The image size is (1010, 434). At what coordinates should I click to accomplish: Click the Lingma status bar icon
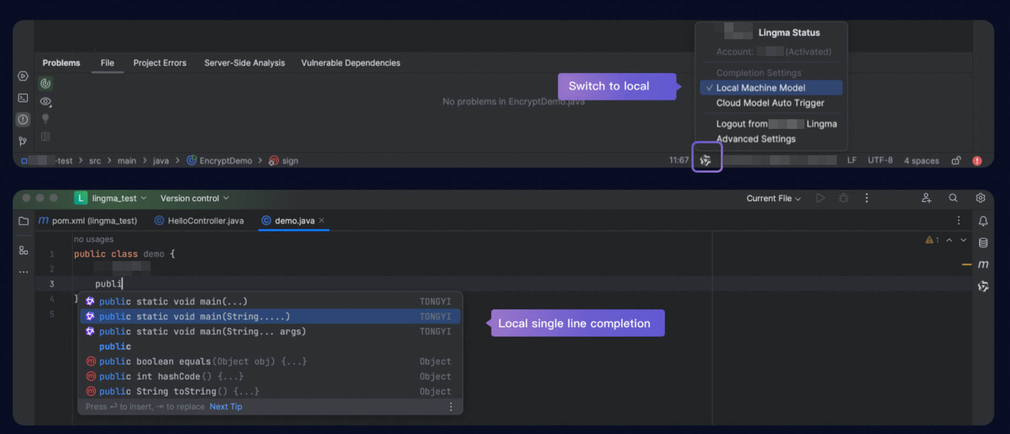coord(706,160)
